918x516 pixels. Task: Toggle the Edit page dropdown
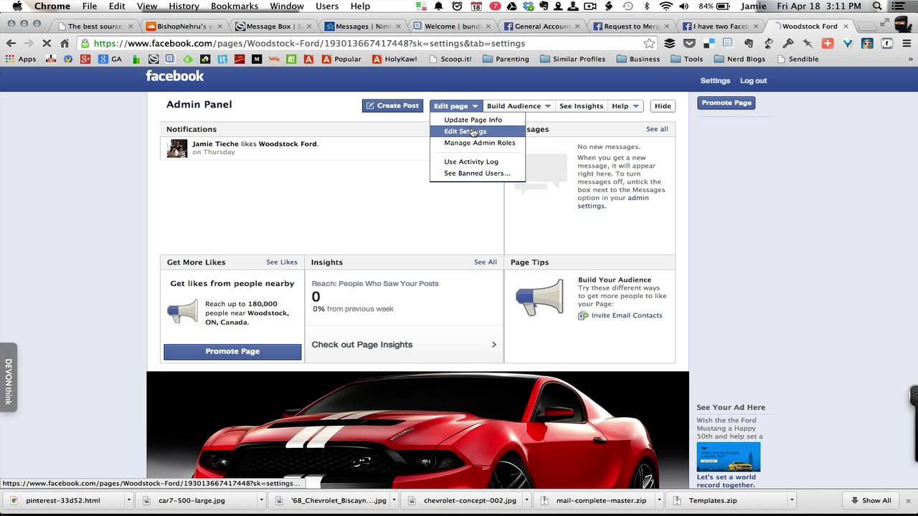(x=455, y=106)
